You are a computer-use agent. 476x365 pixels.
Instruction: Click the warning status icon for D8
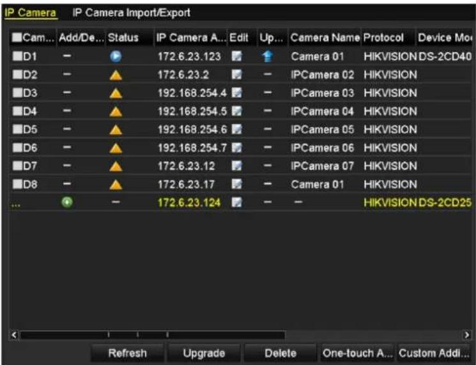pyautogui.click(x=116, y=185)
